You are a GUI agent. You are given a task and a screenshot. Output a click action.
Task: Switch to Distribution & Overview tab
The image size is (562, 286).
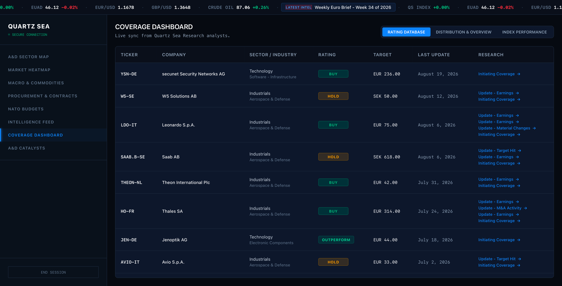click(x=463, y=32)
